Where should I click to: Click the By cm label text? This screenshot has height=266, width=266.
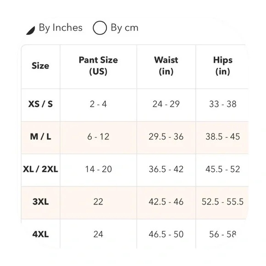click(125, 28)
